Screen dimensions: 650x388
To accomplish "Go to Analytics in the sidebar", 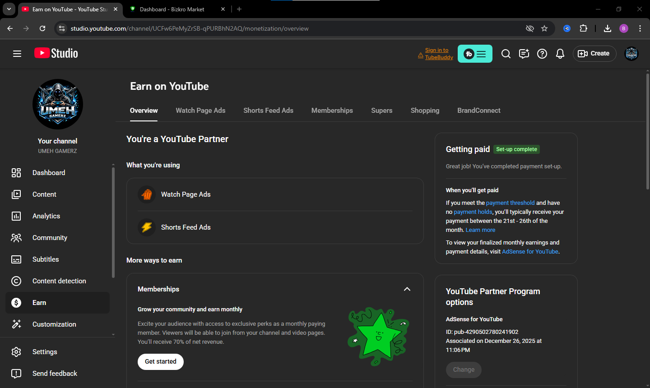I will click(x=46, y=216).
